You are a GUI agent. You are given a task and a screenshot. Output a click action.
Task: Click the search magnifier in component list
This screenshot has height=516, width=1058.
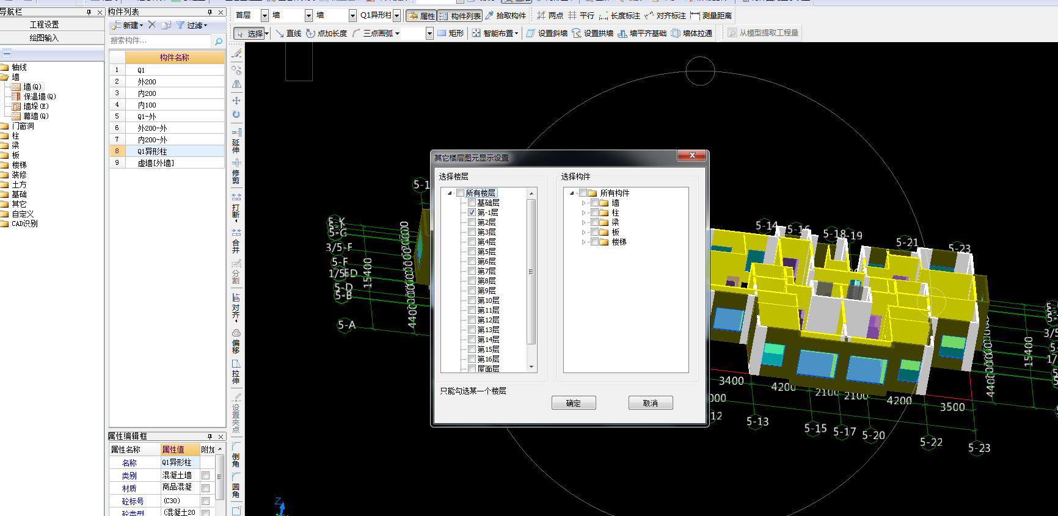click(x=219, y=41)
